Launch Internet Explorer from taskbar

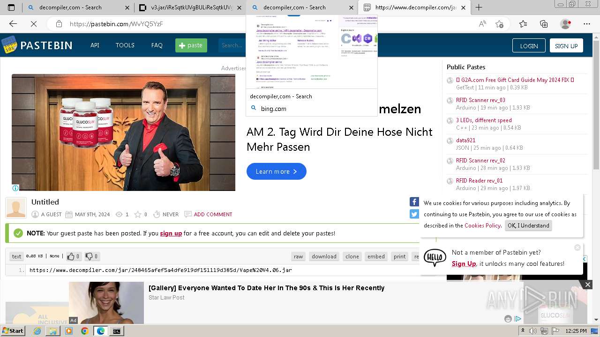point(37,331)
